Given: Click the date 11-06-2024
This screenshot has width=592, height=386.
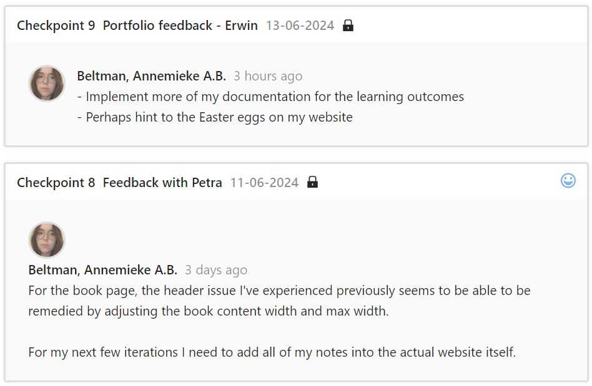Looking at the screenshot, I should [264, 183].
